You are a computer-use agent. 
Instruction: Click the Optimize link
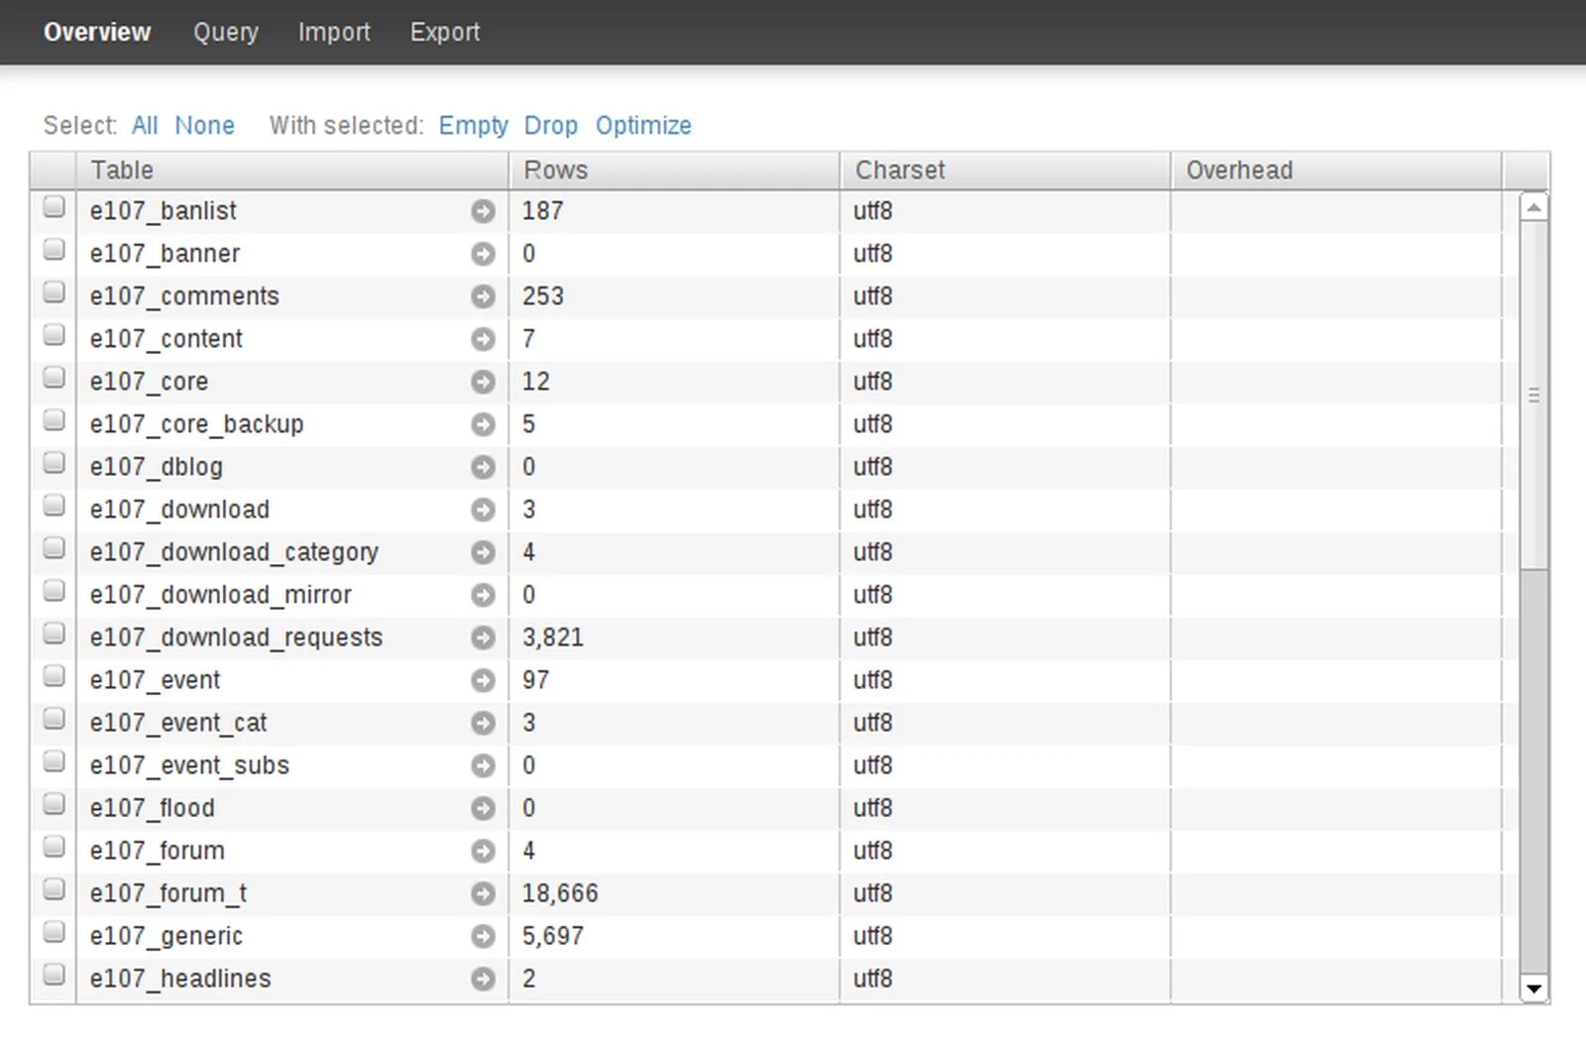point(643,126)
